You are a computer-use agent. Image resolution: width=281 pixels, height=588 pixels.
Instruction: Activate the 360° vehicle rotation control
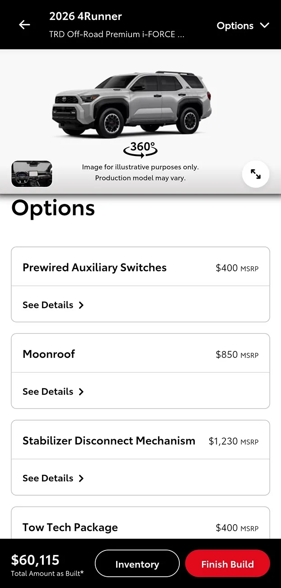[140, 149]
